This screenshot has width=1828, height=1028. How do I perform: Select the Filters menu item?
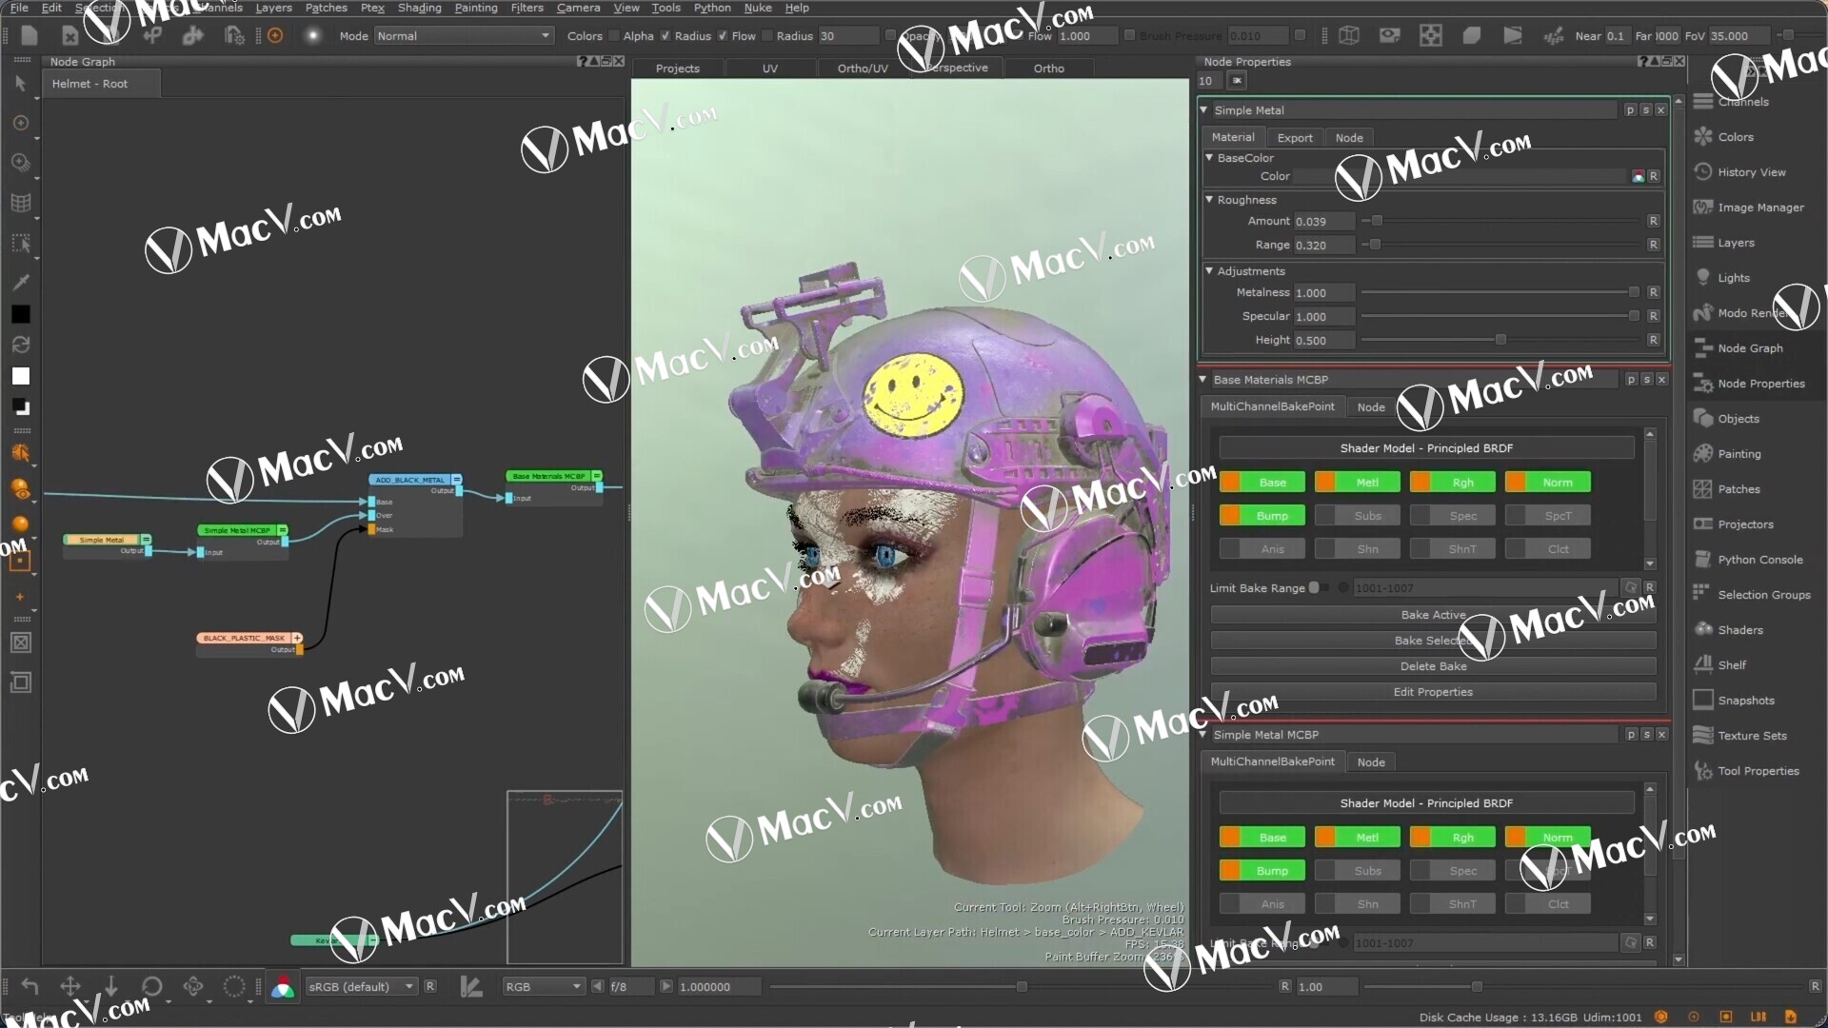[x=525, y=8]
